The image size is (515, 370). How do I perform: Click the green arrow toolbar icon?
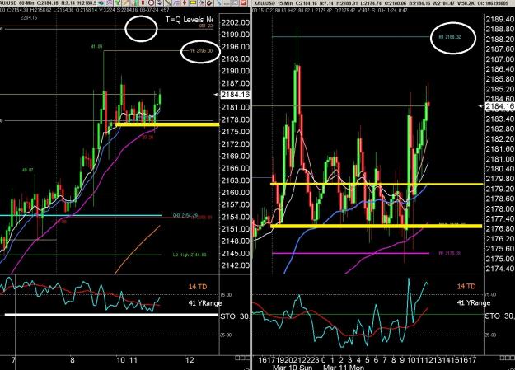pos(118,3)
